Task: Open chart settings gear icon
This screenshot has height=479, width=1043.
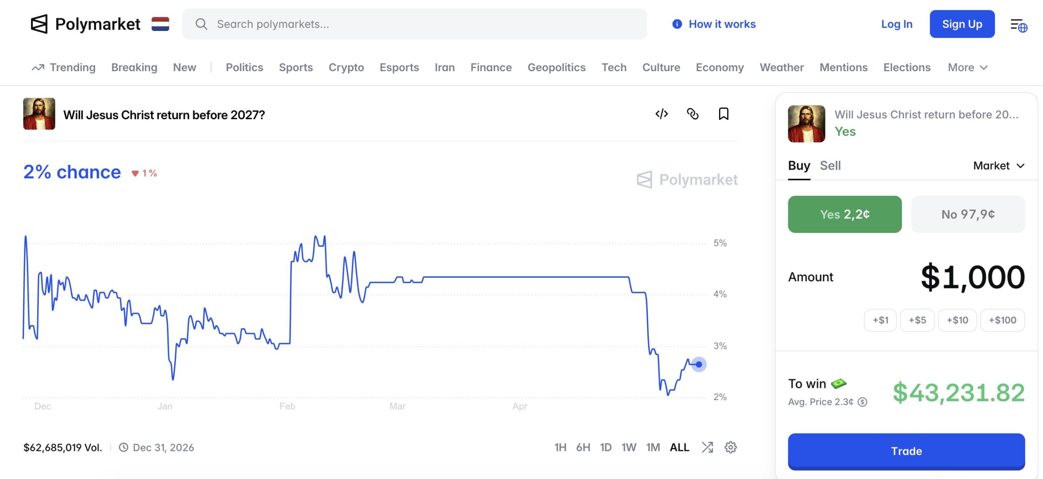Action: 731,447
